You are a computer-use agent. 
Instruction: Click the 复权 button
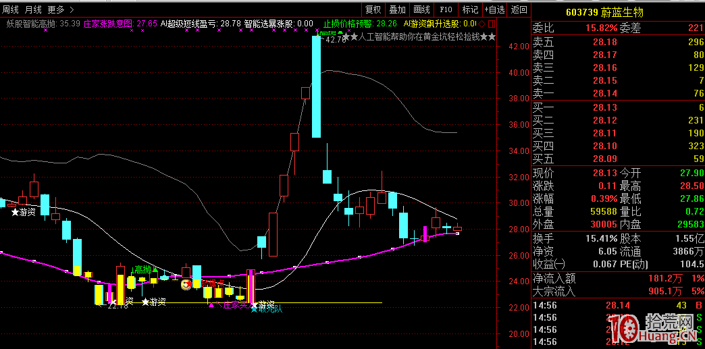pyautogui.click(x=373, y=9)
